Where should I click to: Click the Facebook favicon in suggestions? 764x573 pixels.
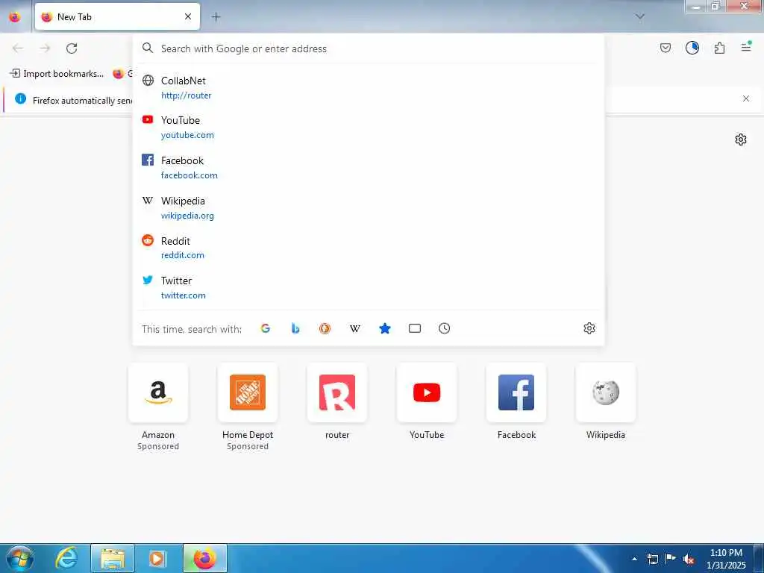click(148, 160)
